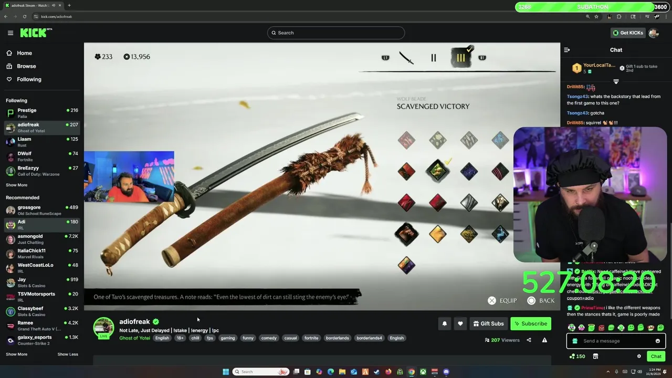Follow adiofreak with the heart button
This screenshot has width=672, height=378.
click(460, 324)
